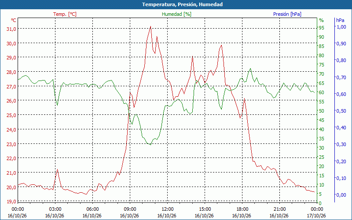Screen dimensions: 352x220
Task: Click the 19,0 temperature axis label
Action: [11, 202]
